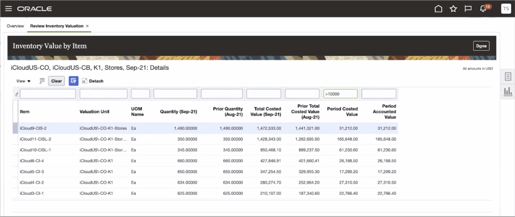Focus the UOM Name filter field
The width and height of the screenshot is (515, 217).
tap(141, 94)
